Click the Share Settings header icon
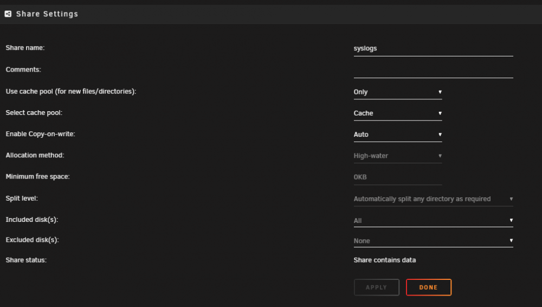 (8, 14)
